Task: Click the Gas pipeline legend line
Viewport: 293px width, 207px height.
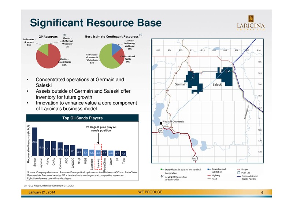Action: click(x=162, y=173)
